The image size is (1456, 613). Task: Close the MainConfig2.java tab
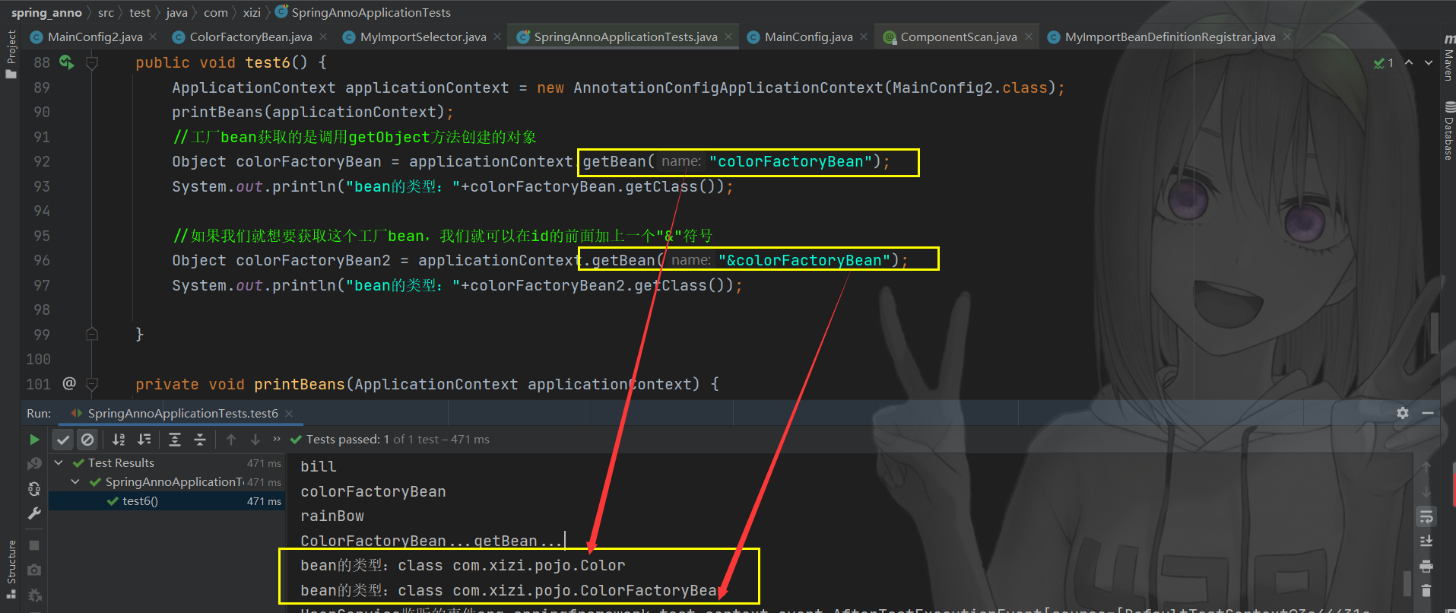pyautogui.click(x=153, y=37)
